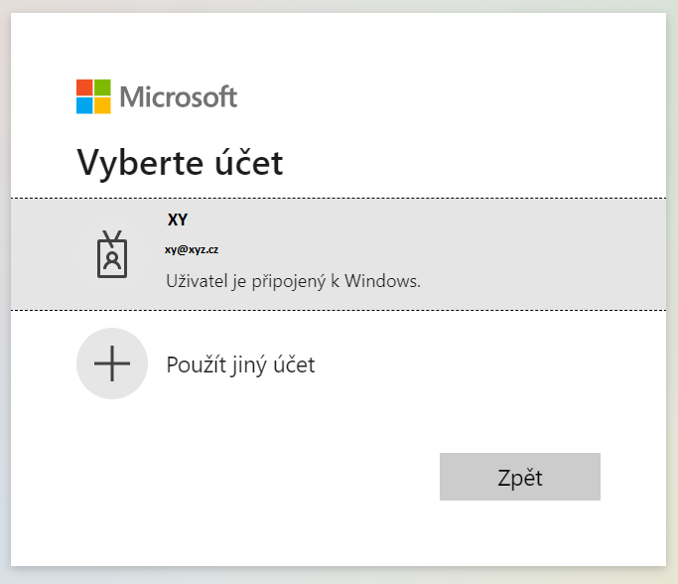The width and height of the screenshot is (678, 584).
Task: Select the XY account name
Action: tap(178, 219)
